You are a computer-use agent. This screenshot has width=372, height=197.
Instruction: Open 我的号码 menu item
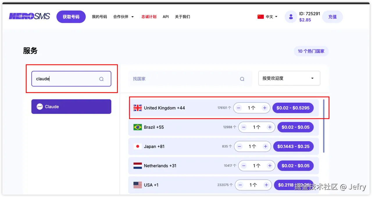click(99, 17)
